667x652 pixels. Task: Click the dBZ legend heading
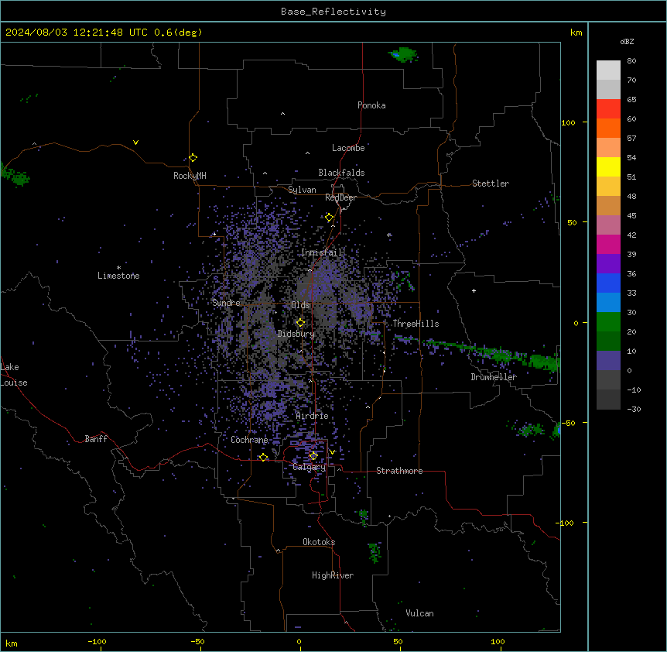click(627, 41)
